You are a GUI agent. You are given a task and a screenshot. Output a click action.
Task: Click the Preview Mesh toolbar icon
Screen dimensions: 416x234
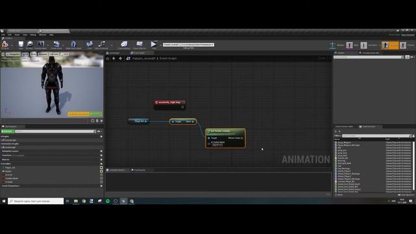[x=40, y=44]
